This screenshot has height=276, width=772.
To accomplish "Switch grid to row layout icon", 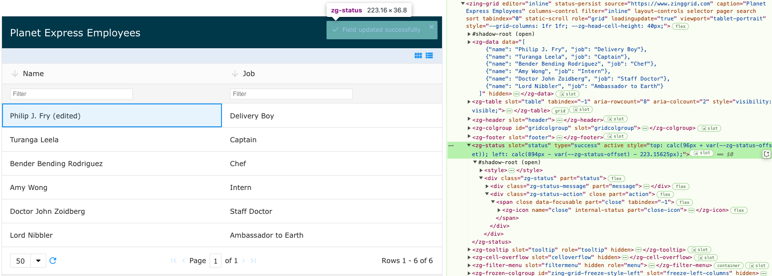I will tap(429, 56).
